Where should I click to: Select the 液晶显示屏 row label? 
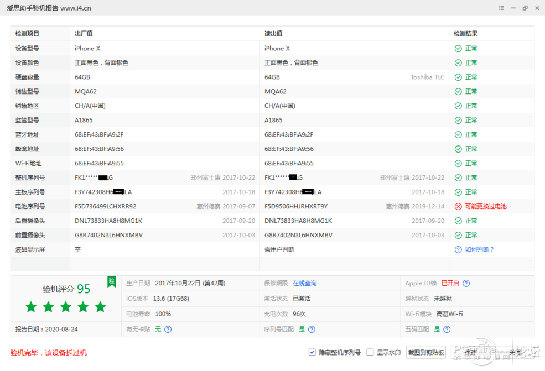[30, 249]
